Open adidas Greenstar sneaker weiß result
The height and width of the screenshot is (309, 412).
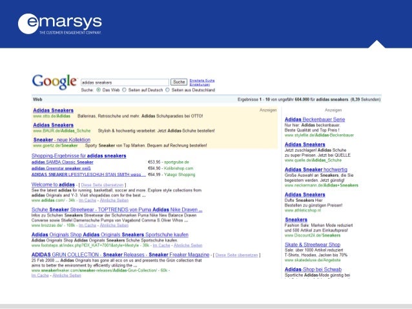(x=61, y=168)
